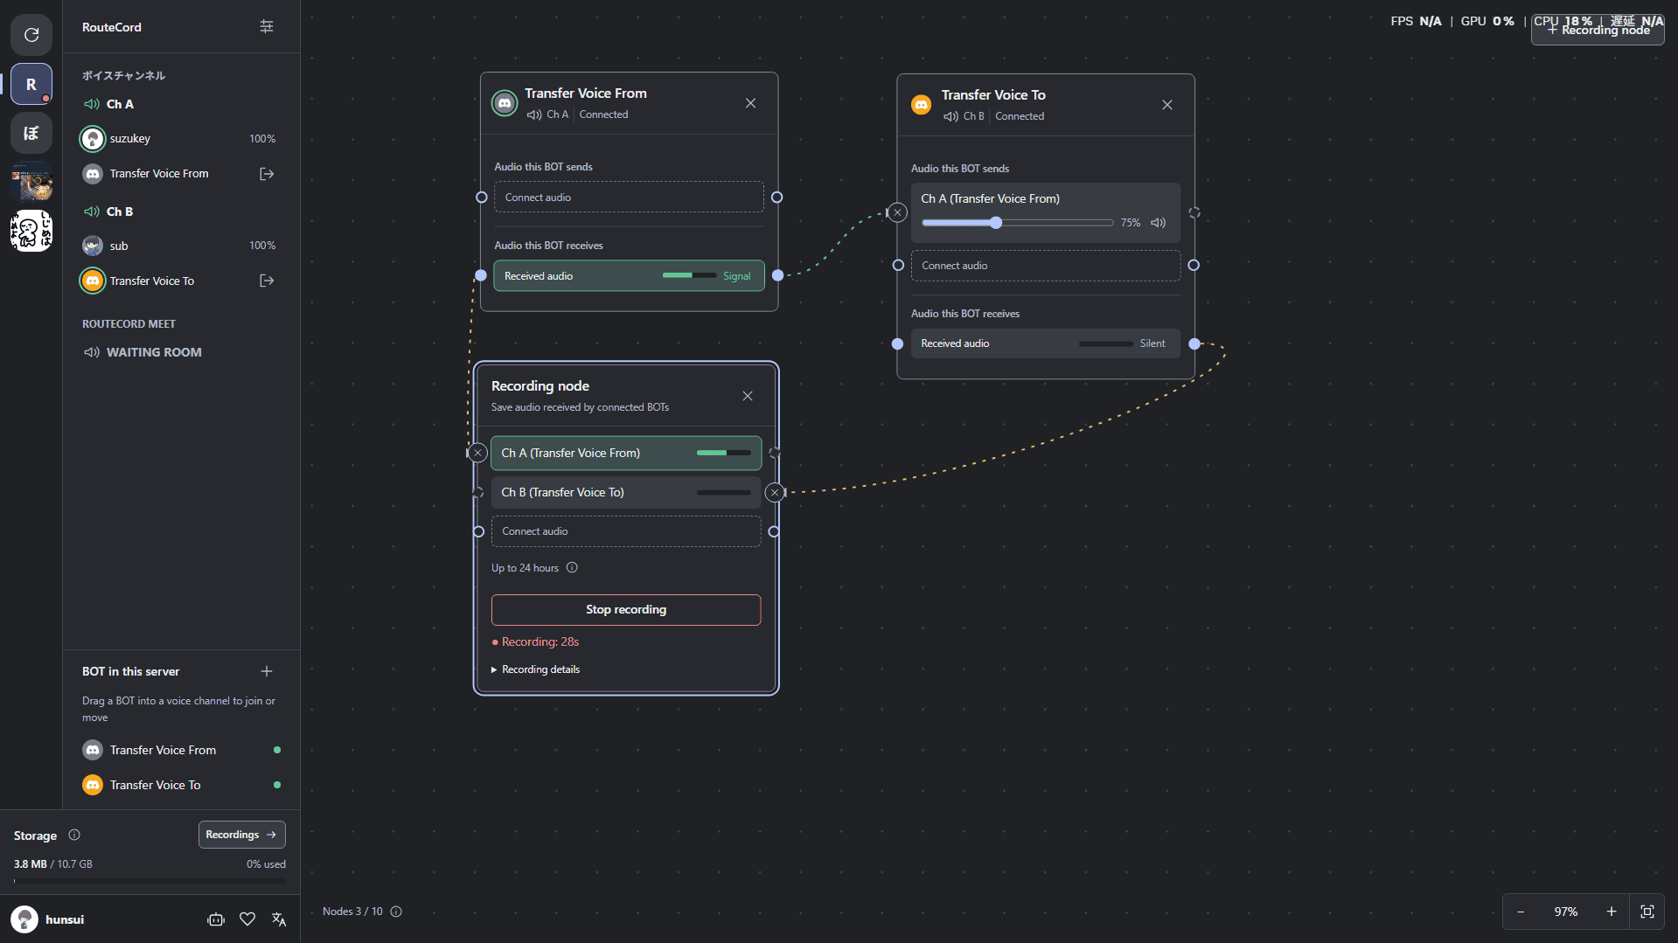The image size is (1678, 943).
Task: Close the Transfer Voice From node
Action: click(750, 103)
